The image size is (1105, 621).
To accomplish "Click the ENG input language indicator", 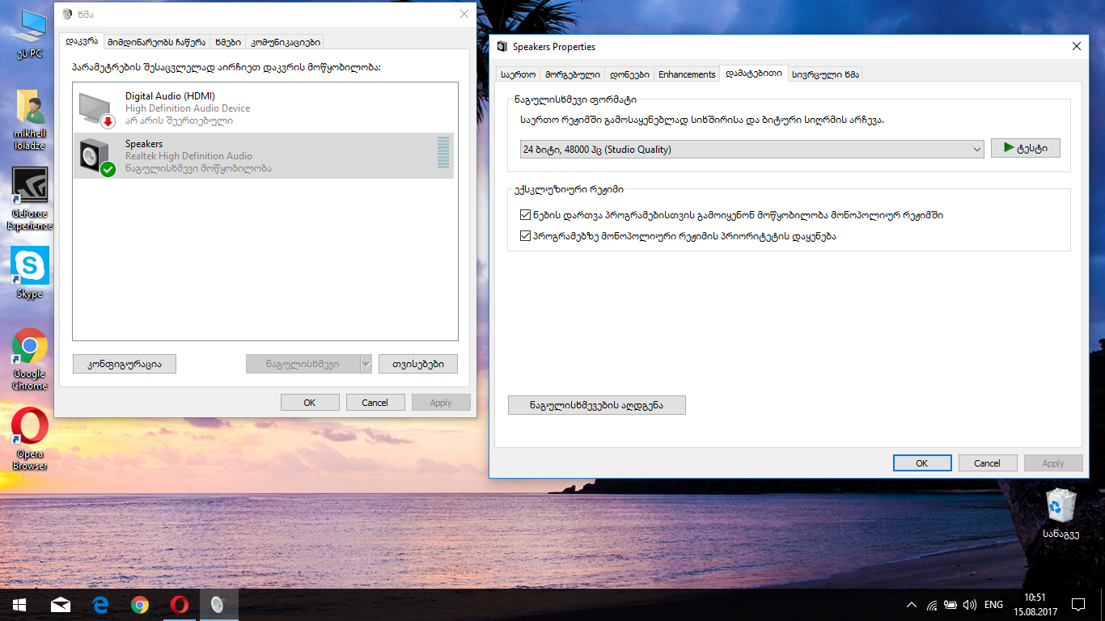I will (x=993, y=605).
